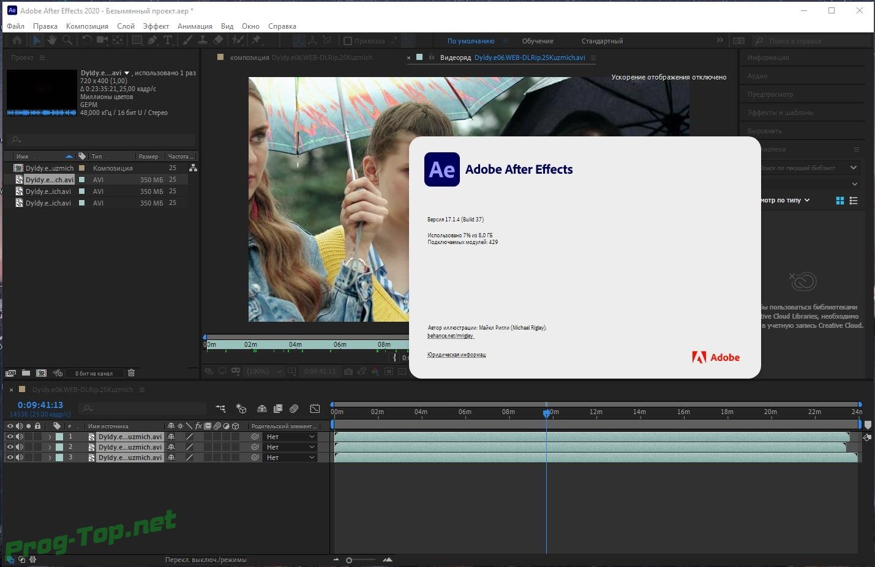This screenshot has width=875, height=567.
Task: Open the Композиция menu
Action: click(87, 26)
